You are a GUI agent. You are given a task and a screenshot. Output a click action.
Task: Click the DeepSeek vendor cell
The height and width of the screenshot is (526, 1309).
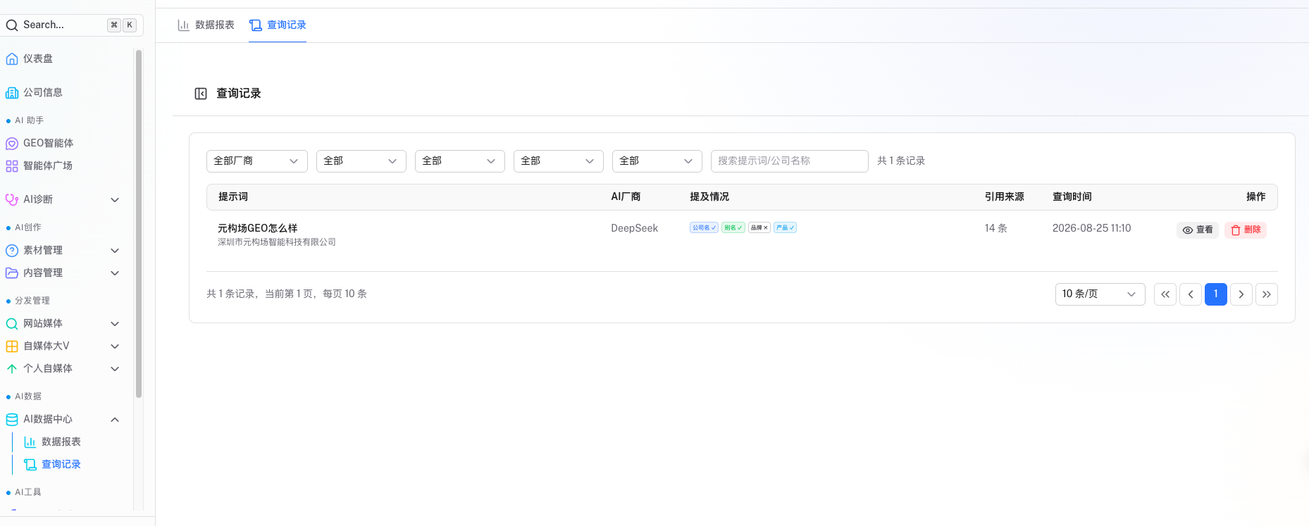click(x=635, y=229)
